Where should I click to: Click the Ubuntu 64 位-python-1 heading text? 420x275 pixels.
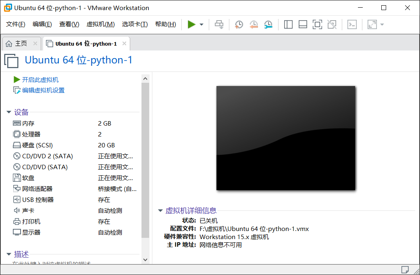pos(79,60)
